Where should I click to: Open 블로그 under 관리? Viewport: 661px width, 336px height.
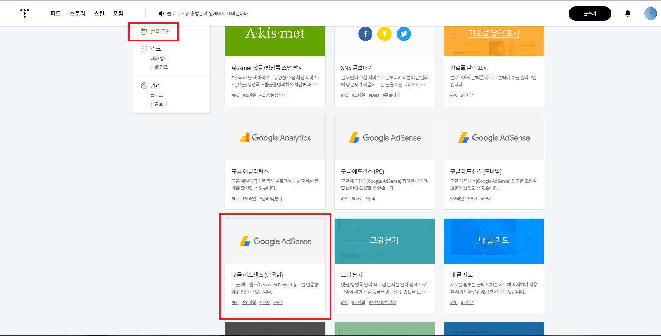coord(157,95)
